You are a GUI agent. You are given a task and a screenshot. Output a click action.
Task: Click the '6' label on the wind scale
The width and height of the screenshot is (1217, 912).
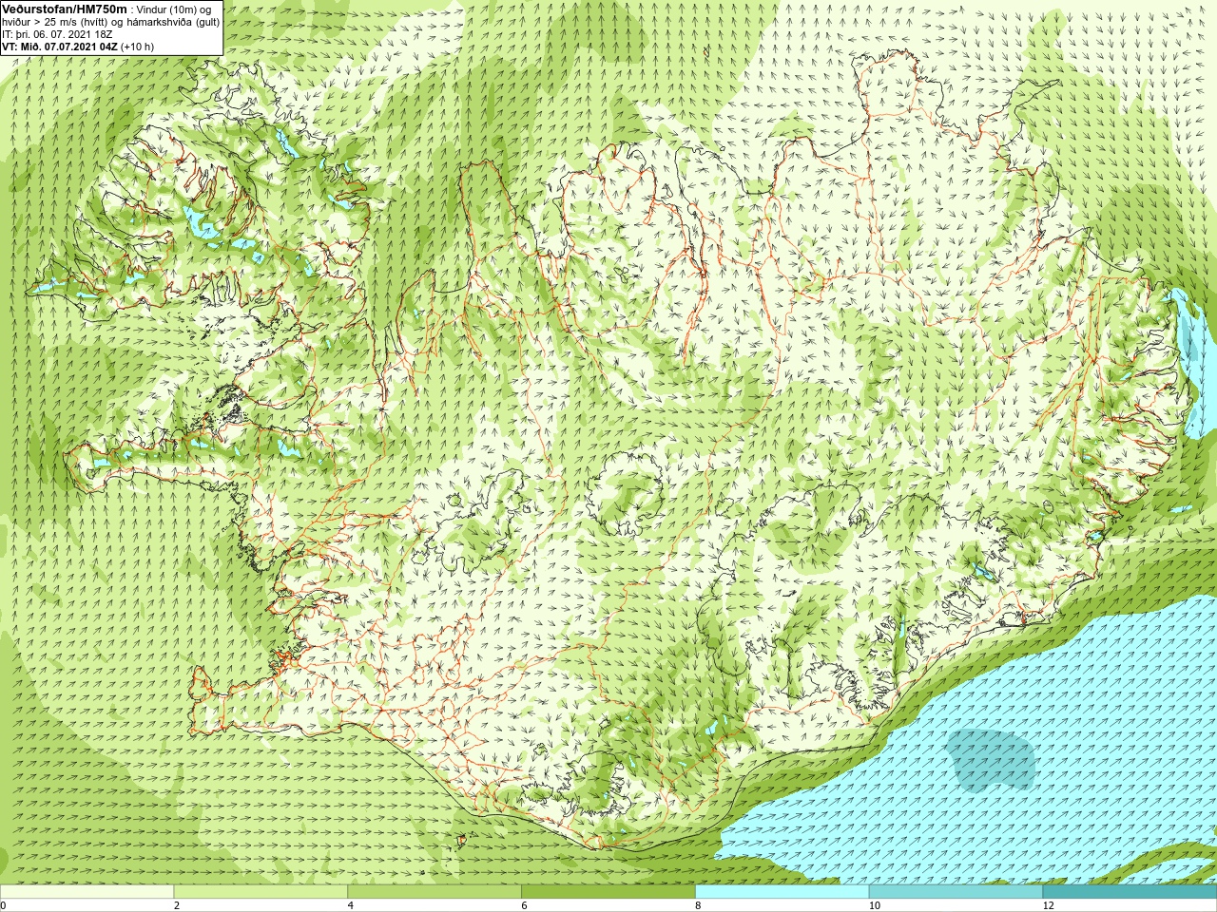(x=525, y=905)
